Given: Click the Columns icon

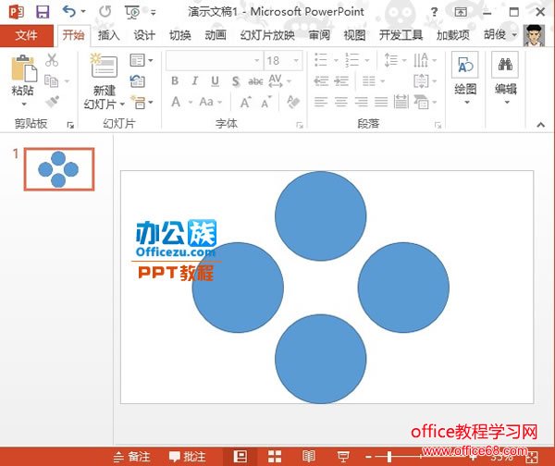Looking at the screenshot, I should pyautogui.click(x=369, y=81).
